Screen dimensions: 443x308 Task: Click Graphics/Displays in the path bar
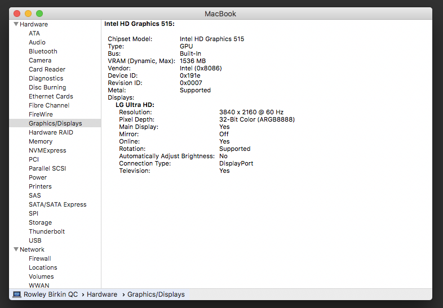click(x=156, y=294)
